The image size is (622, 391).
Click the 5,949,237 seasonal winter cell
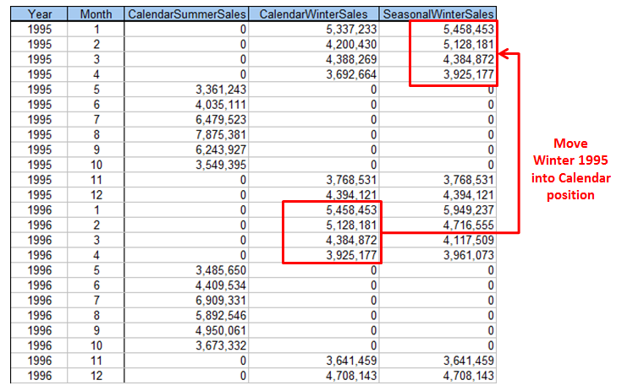pyautogui.click(x=465, y=209)
